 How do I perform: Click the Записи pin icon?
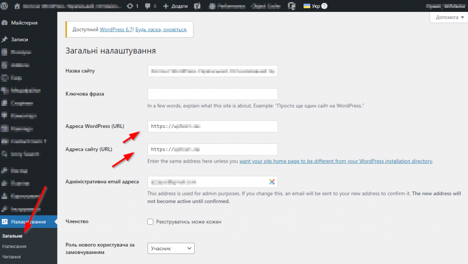pyautogui.click(x=5, y=39)
